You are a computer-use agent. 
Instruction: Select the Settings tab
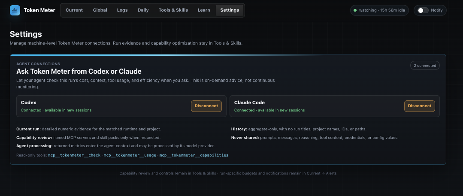coord(230,10)
